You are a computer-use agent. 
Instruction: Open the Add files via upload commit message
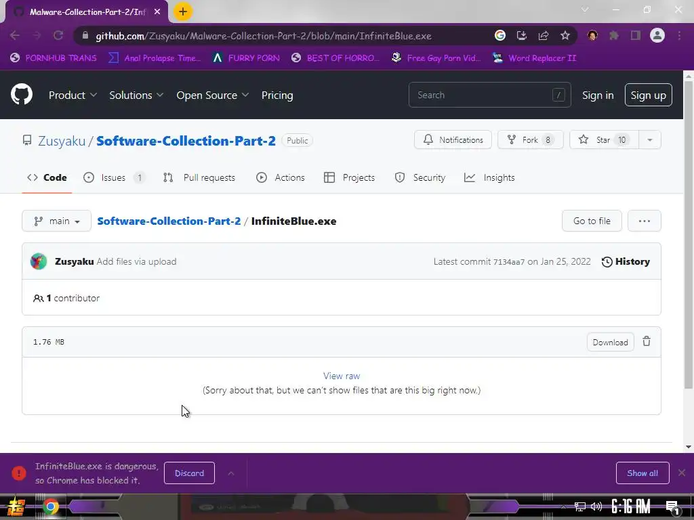tap(136, 261)
